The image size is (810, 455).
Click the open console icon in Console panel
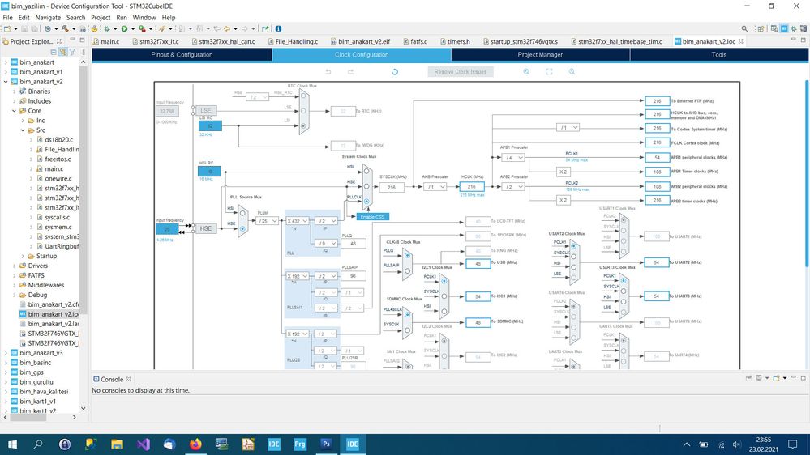coord(777,378)
